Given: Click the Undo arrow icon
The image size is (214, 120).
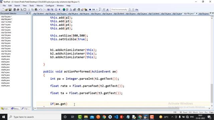Looking at the screenshot, I should pos(40,10).
